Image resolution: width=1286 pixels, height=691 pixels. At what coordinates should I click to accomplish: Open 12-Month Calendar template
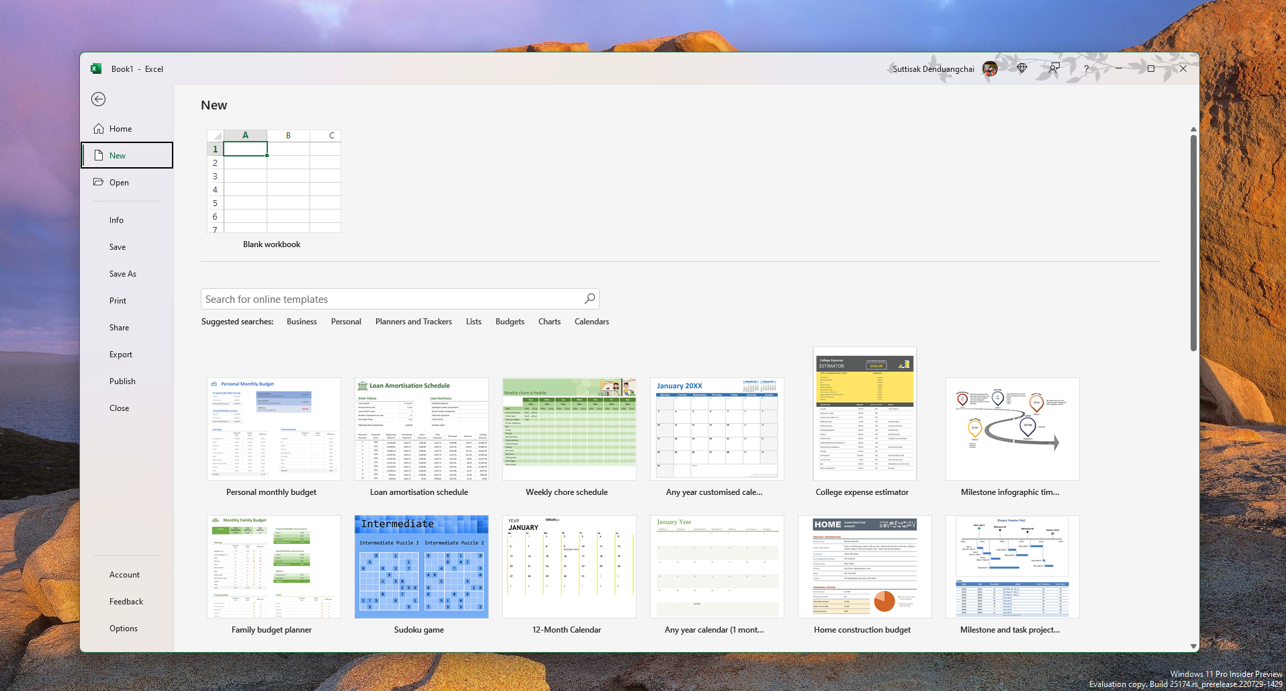[x=569, y=567]
